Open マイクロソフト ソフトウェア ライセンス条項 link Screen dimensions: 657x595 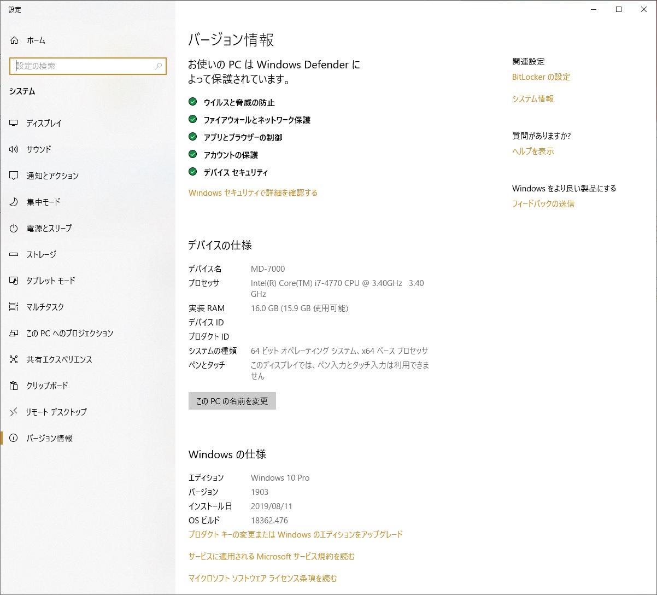point(263,578)
